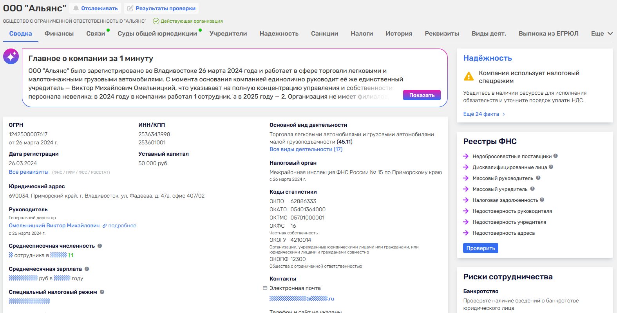Open the Омельницкий Виктор Михайлович link

[54, 225]
